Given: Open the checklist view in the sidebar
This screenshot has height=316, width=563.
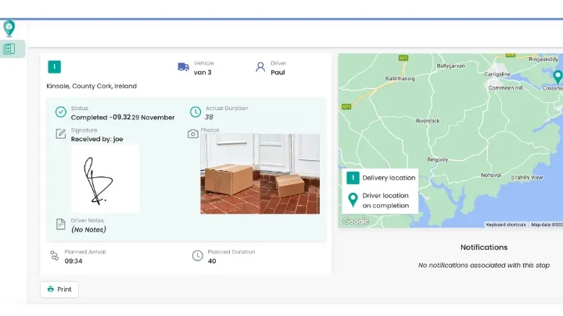Looking at the screenshot, I should (x=9, y=49).
